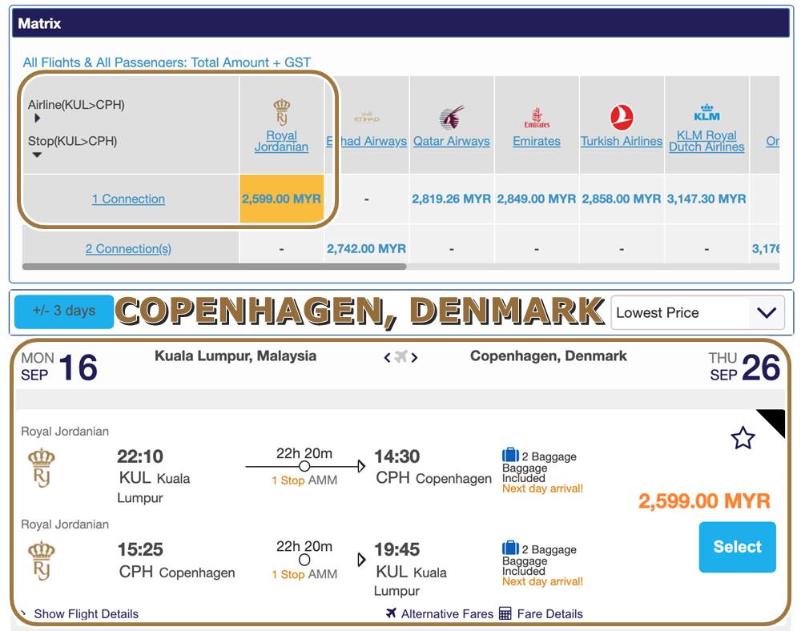Open Fare Details link
The width and height of the screenshot is (801, 631).
tap(549, 613)
